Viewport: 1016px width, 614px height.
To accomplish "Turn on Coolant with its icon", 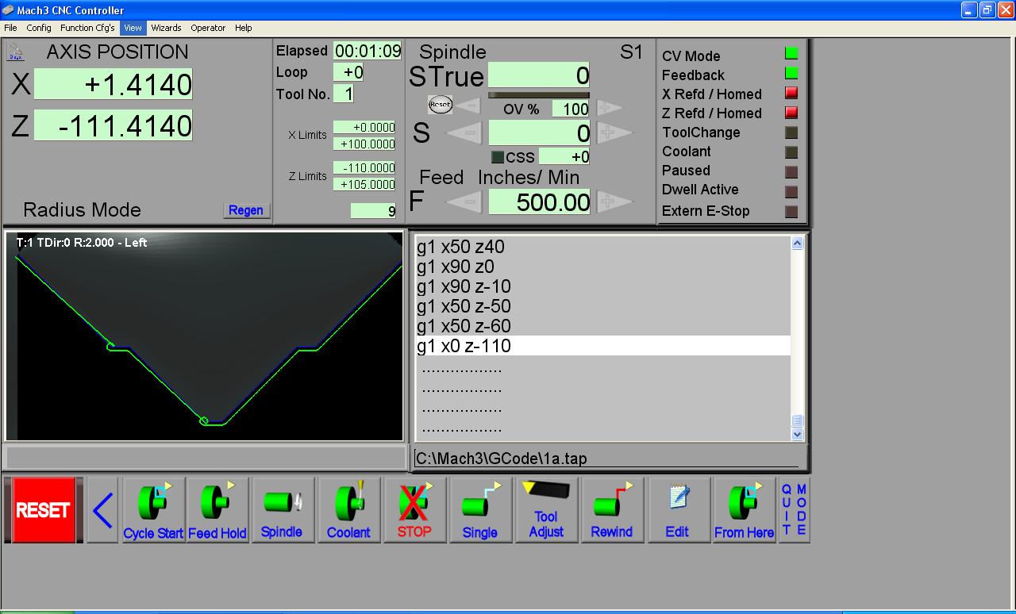I will tap(348, 509).
